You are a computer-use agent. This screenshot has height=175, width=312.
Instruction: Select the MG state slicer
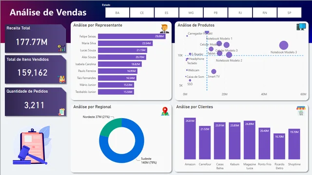pos(191,13)
